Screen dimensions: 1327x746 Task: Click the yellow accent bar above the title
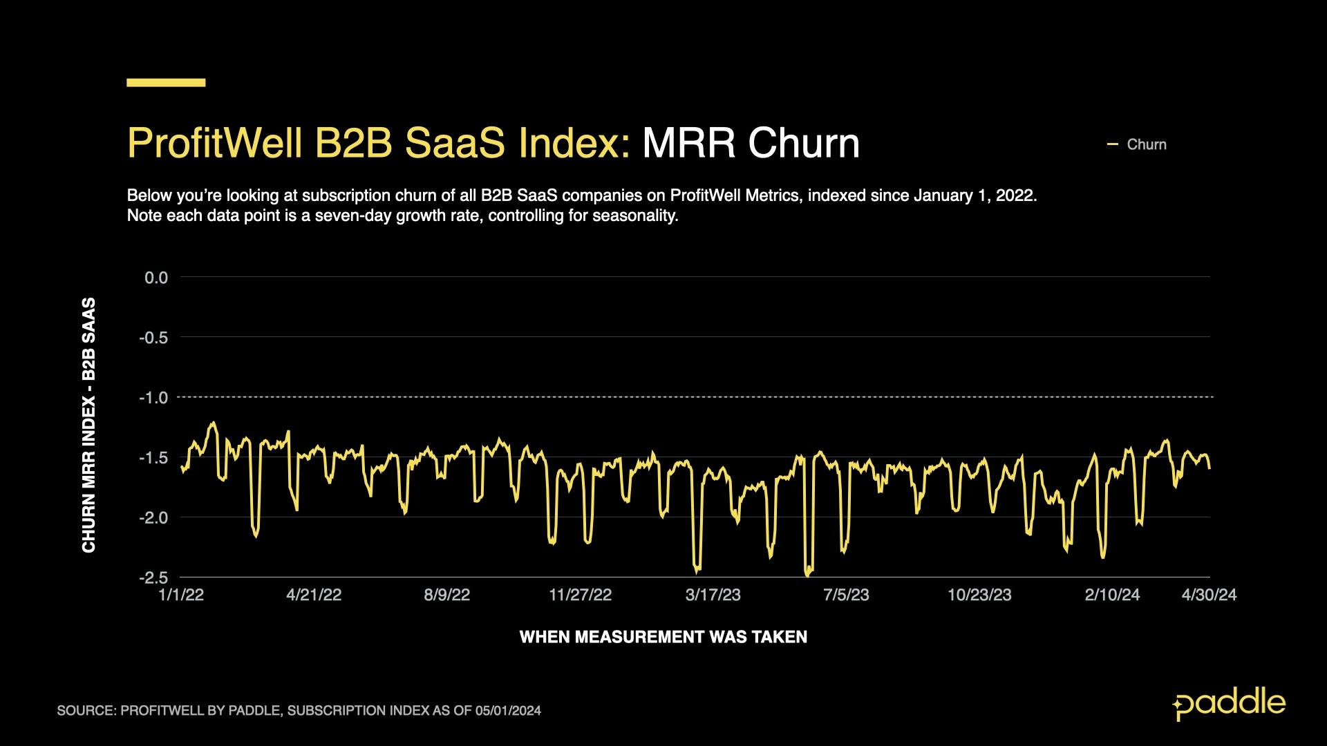click(165, 84)
